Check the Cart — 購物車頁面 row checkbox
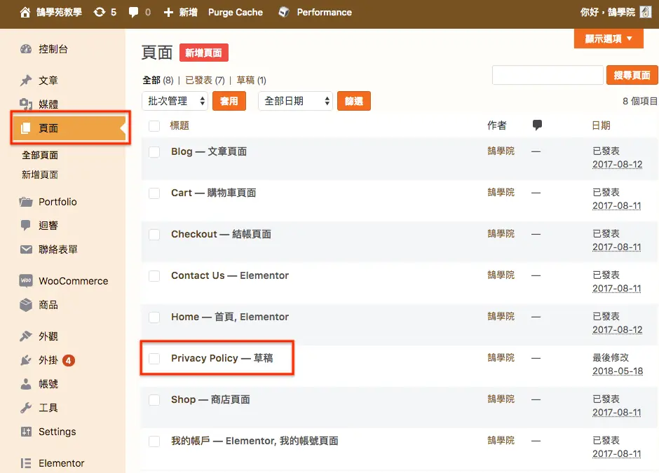Image resolution: width=659 pixels, height=473 pixels. coord(154,193)
